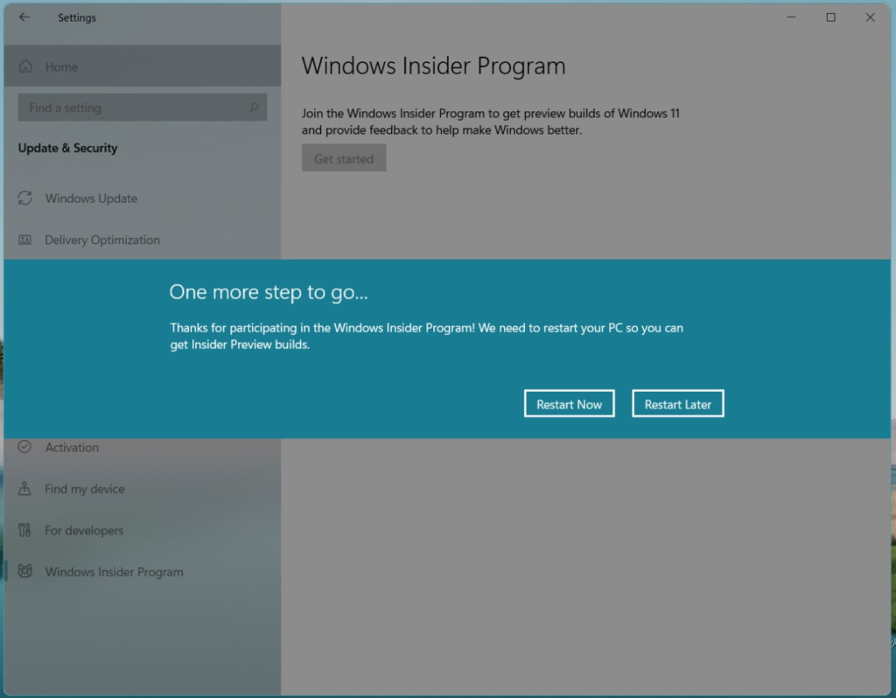Click the Activation checkmark icon

pyautogui.click(x=24, y=447)
